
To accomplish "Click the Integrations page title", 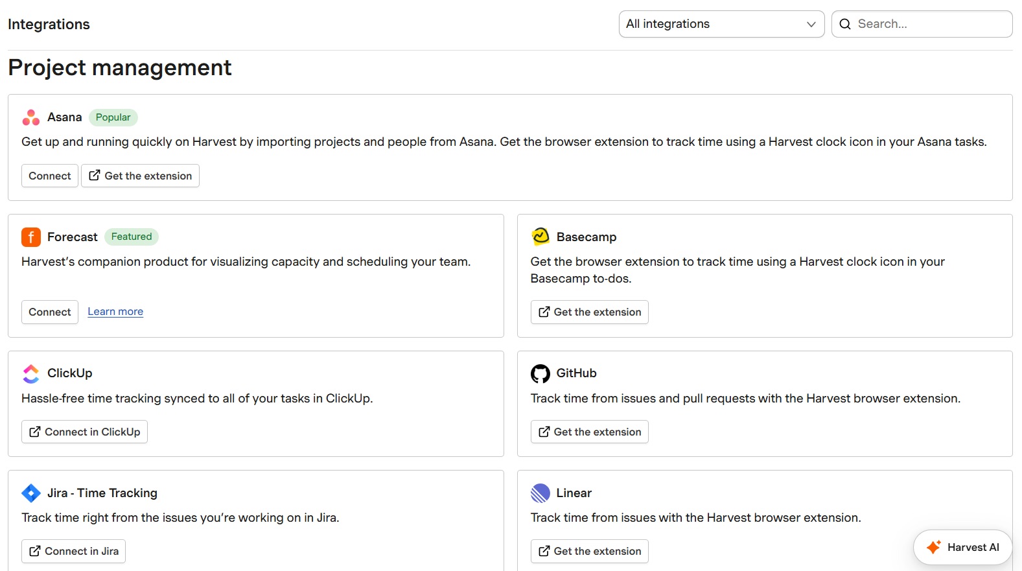I will [49, 24].
